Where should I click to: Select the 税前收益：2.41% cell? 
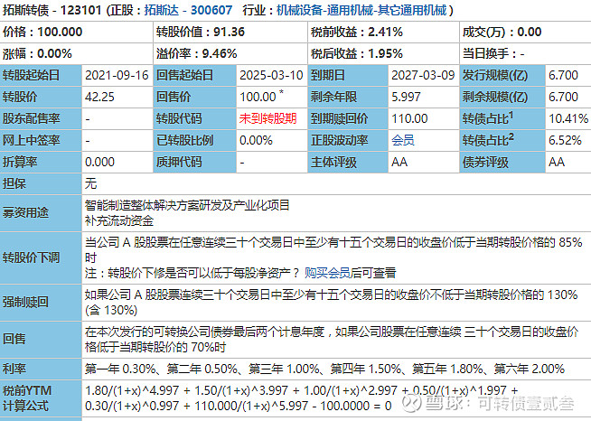[x=384, y=32]
